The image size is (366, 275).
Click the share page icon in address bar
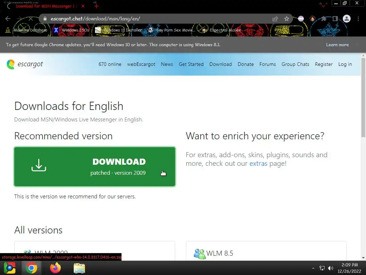click(x=275, y=19)
